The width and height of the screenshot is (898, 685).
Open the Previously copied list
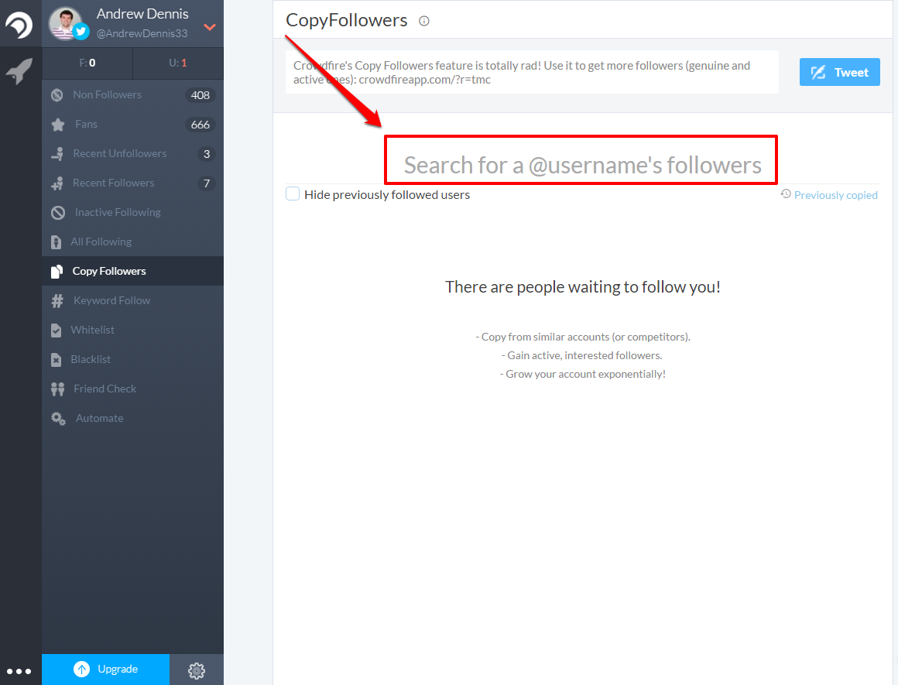point(835,194)
